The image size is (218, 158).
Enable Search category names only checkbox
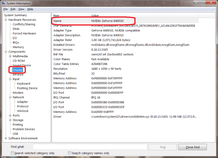(69, 153)
